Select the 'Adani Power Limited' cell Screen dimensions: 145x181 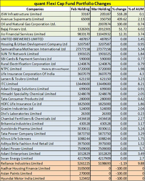35,149
